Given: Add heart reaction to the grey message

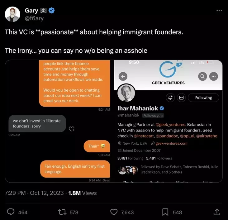Looking at the screenshot, I should click(72, 129).
